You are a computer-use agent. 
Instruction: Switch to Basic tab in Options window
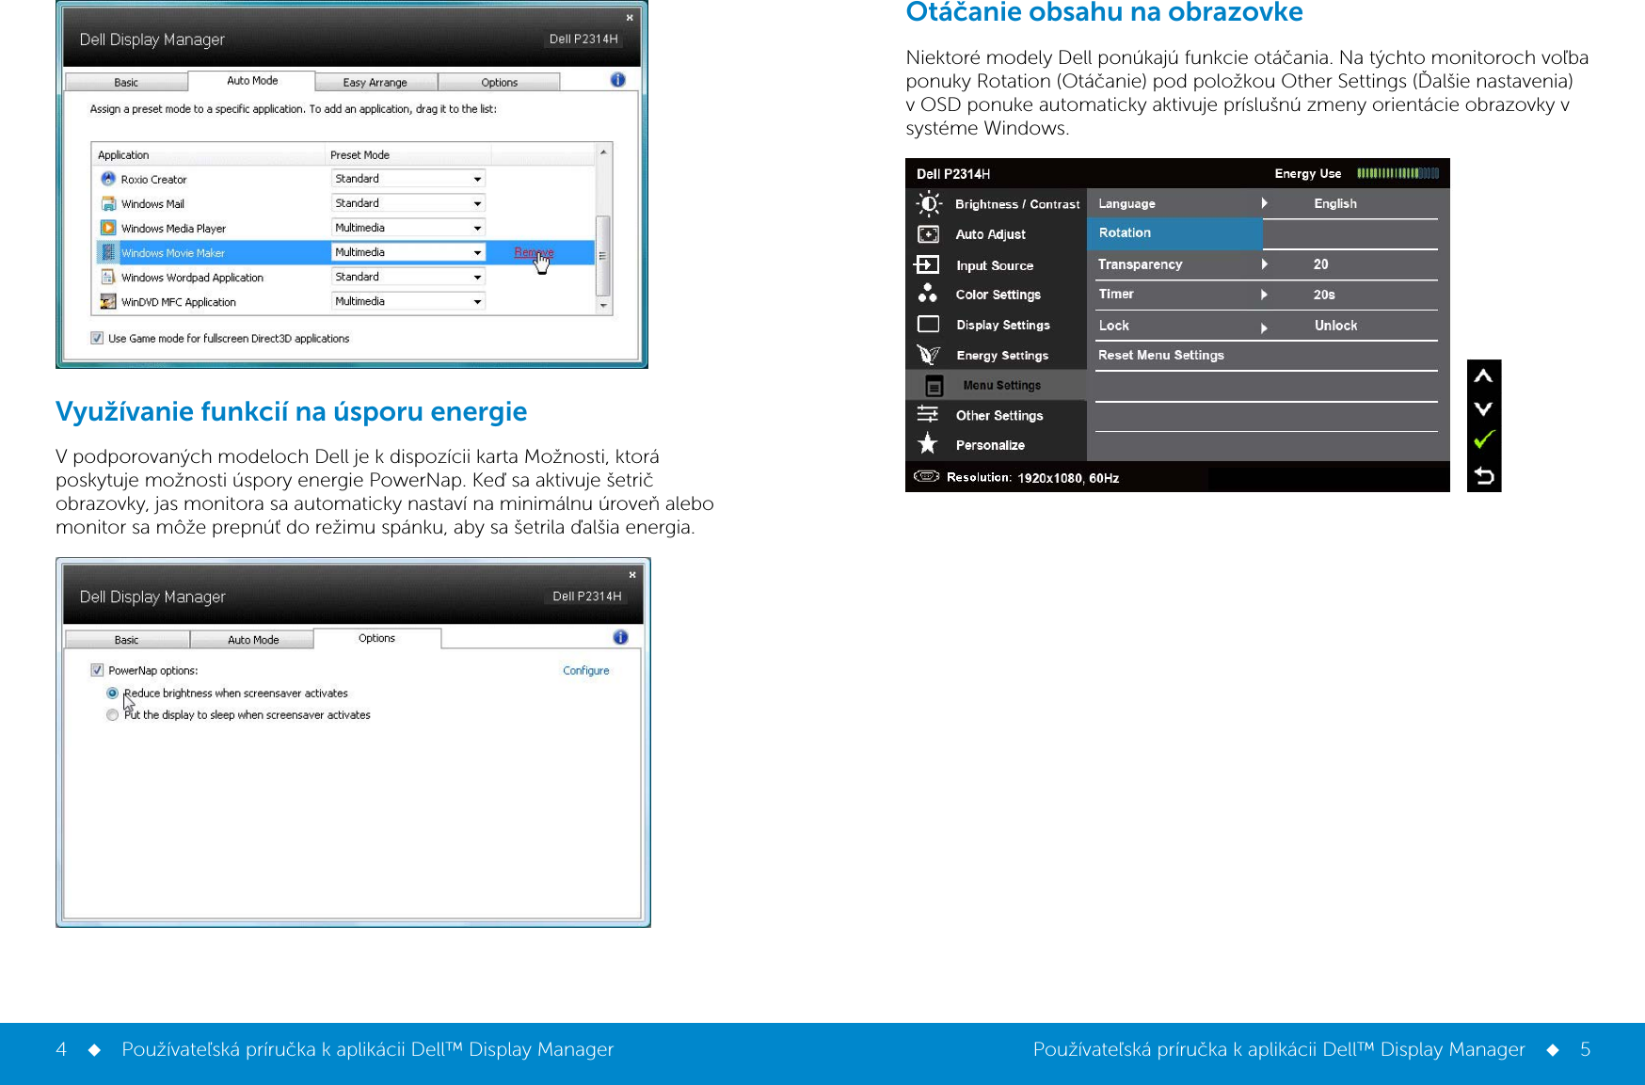click(x=126, y=640)
